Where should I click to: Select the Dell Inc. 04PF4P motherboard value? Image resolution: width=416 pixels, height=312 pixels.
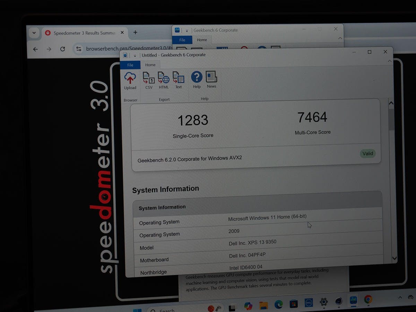tap(247, 256)
